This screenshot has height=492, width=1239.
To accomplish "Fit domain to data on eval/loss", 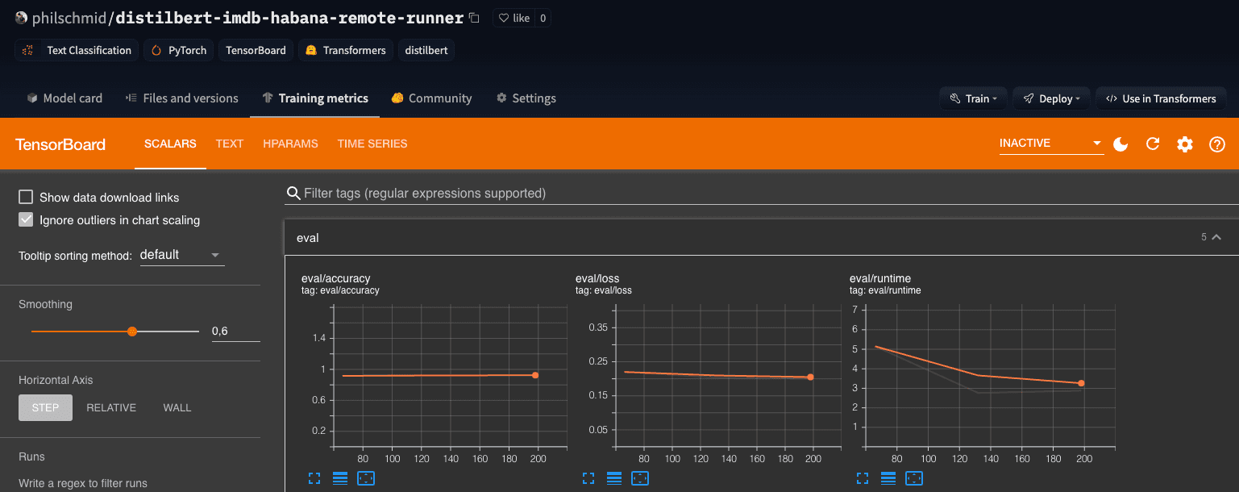I will click(x=640, y=478).
